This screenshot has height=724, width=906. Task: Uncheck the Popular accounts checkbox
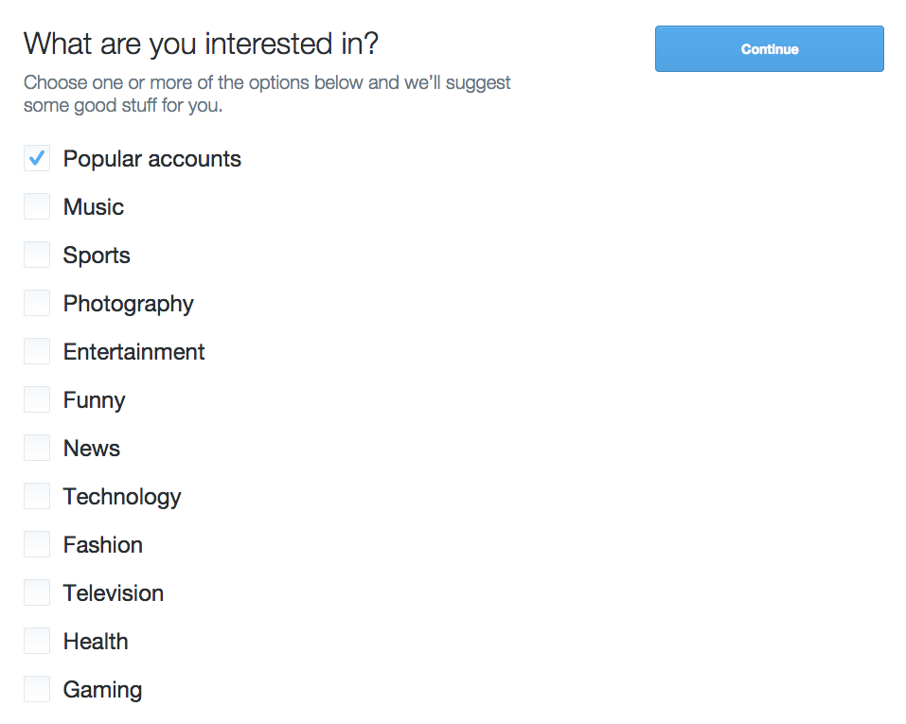coord(36,158)
